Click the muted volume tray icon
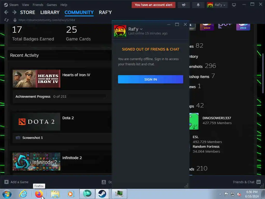Image resolution: width=265 pixels, height=199 pixels. (x=239, y=194)
